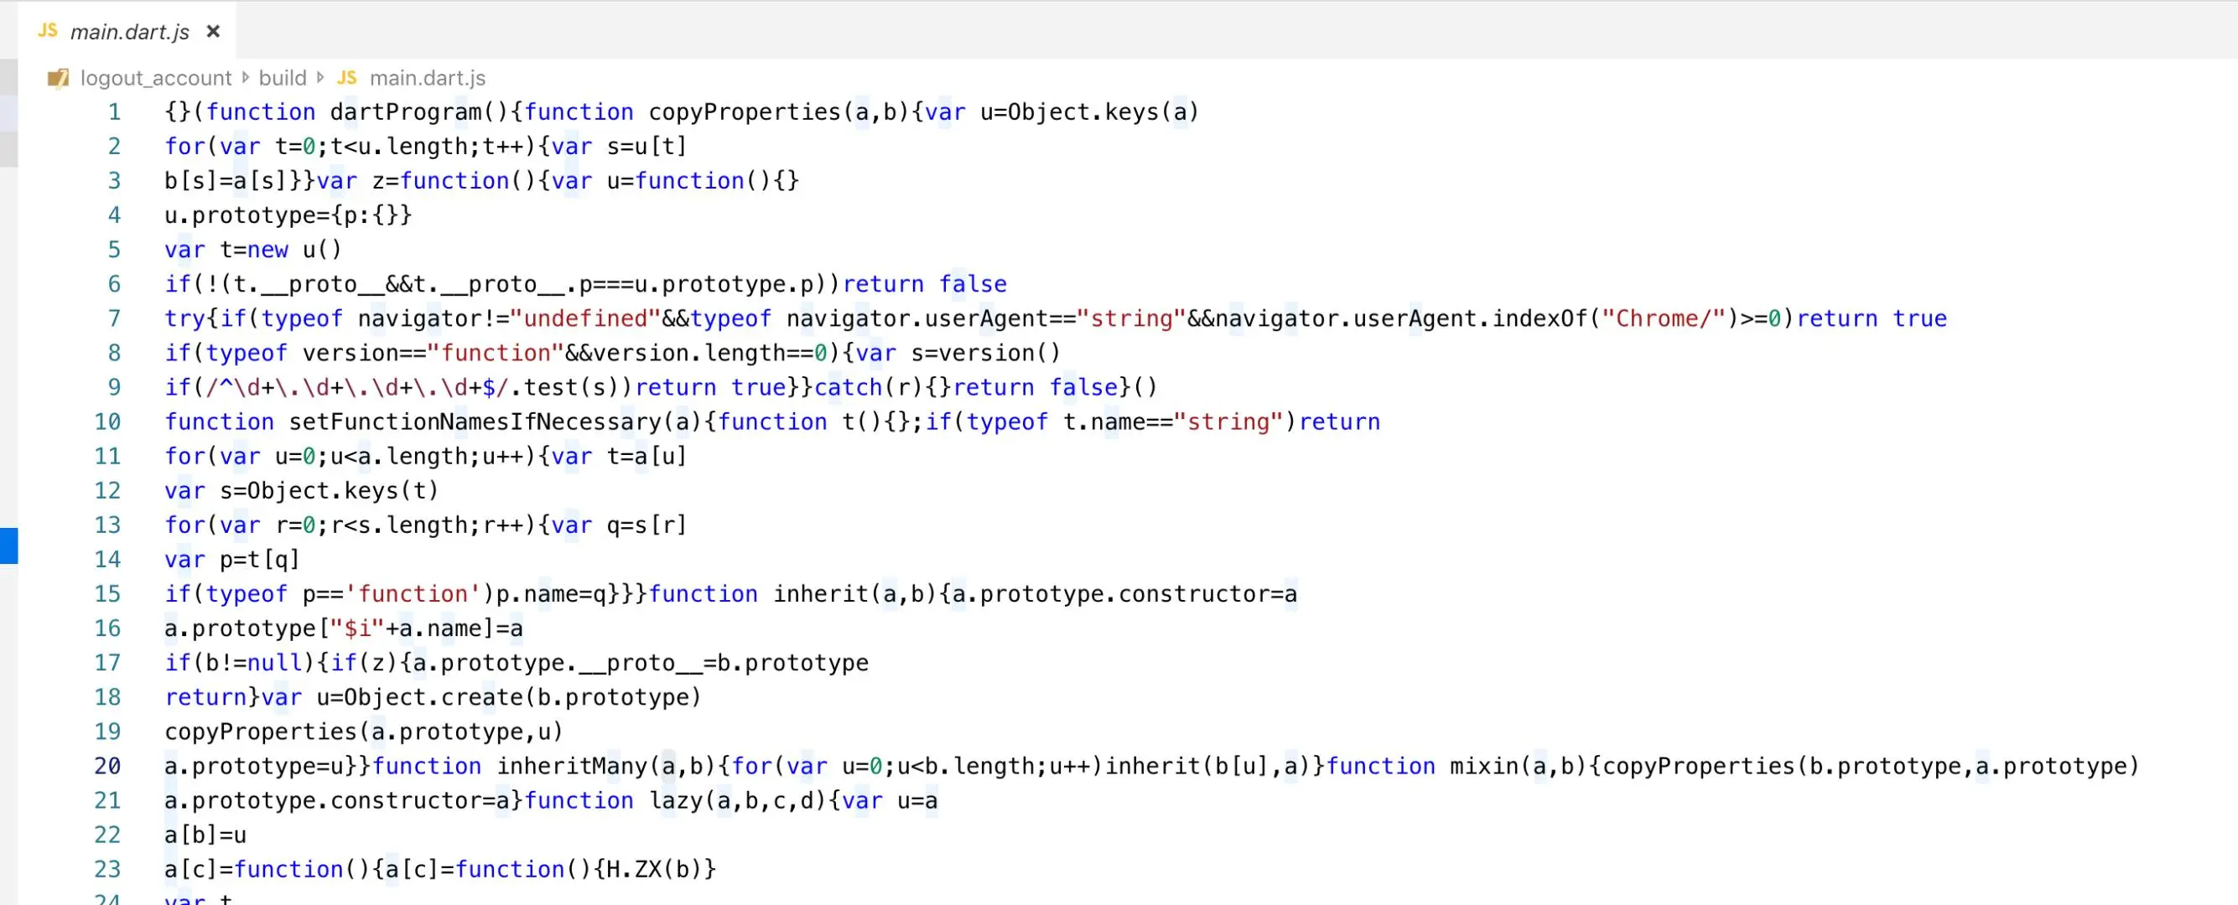Open the build folder breadcrumb

point(283,78)
